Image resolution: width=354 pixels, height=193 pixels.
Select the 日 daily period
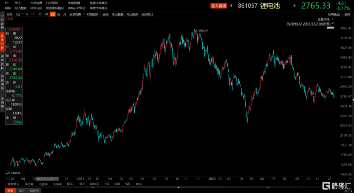point(52,14)
